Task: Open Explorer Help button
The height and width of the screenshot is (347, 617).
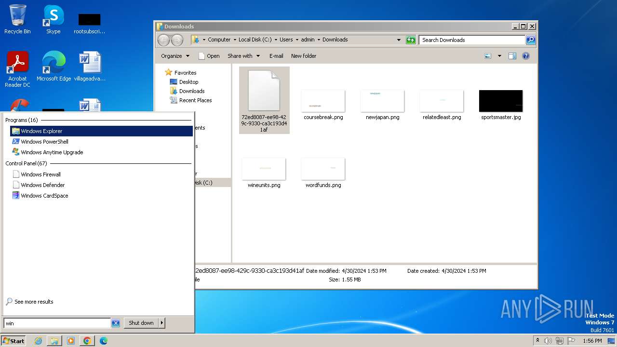Action: pos(526,56)
